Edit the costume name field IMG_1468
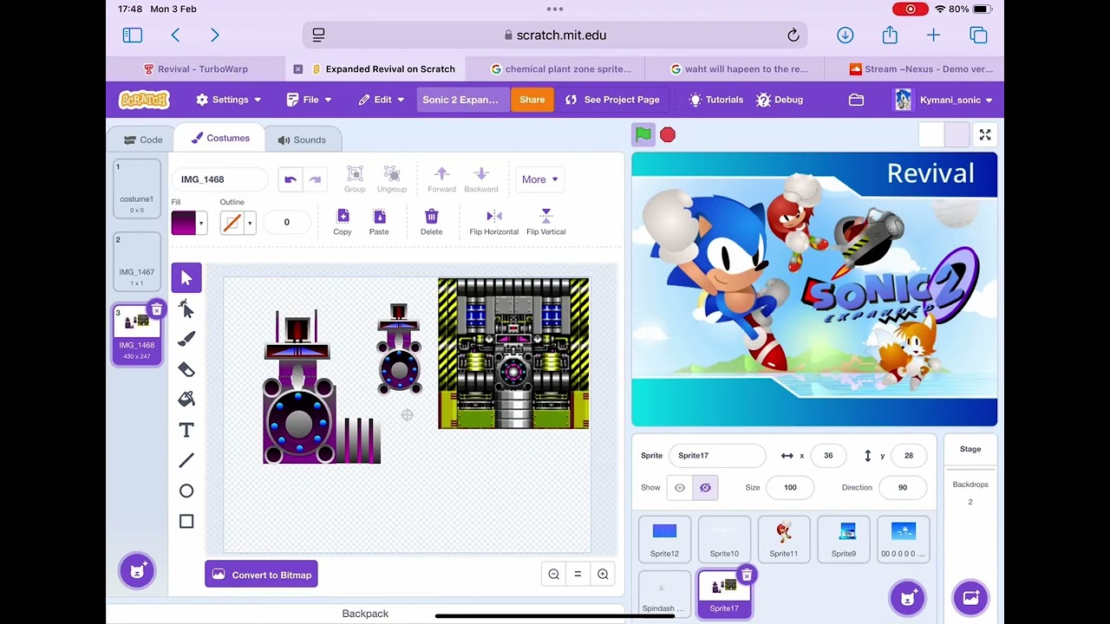Viewport: 1110px width, 624px height. click(x=219, y=179)
